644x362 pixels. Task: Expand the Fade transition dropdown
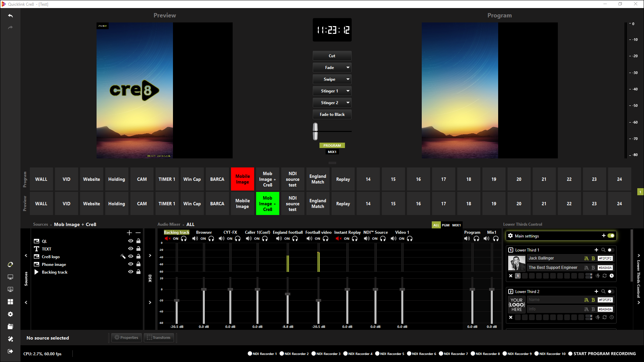pos(348,68)
